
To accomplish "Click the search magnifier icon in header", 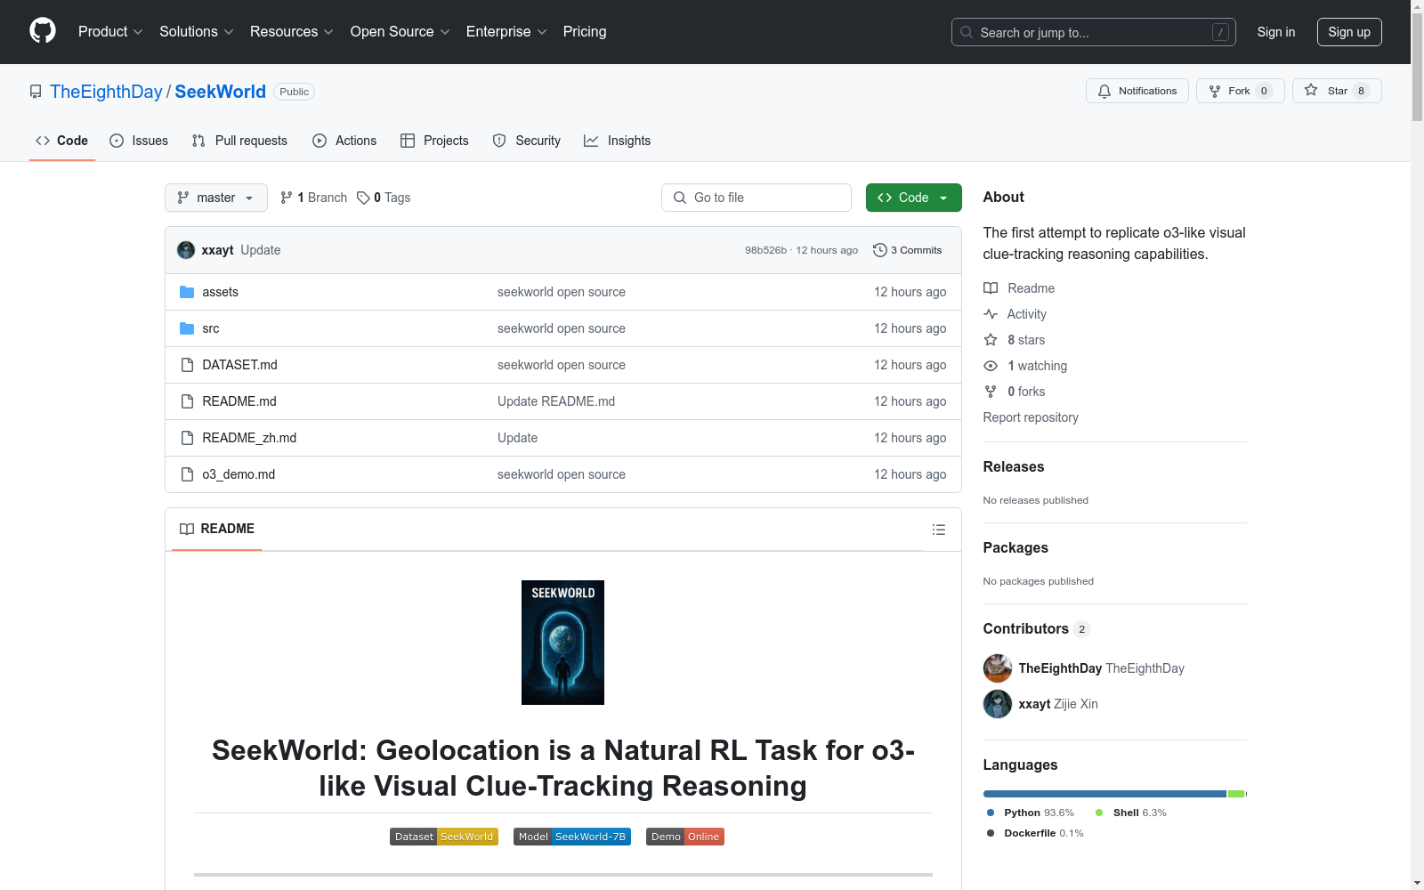I will (x=967, y=32).
